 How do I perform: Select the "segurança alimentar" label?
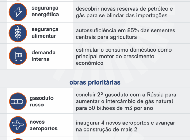click(x=45, y=32)
